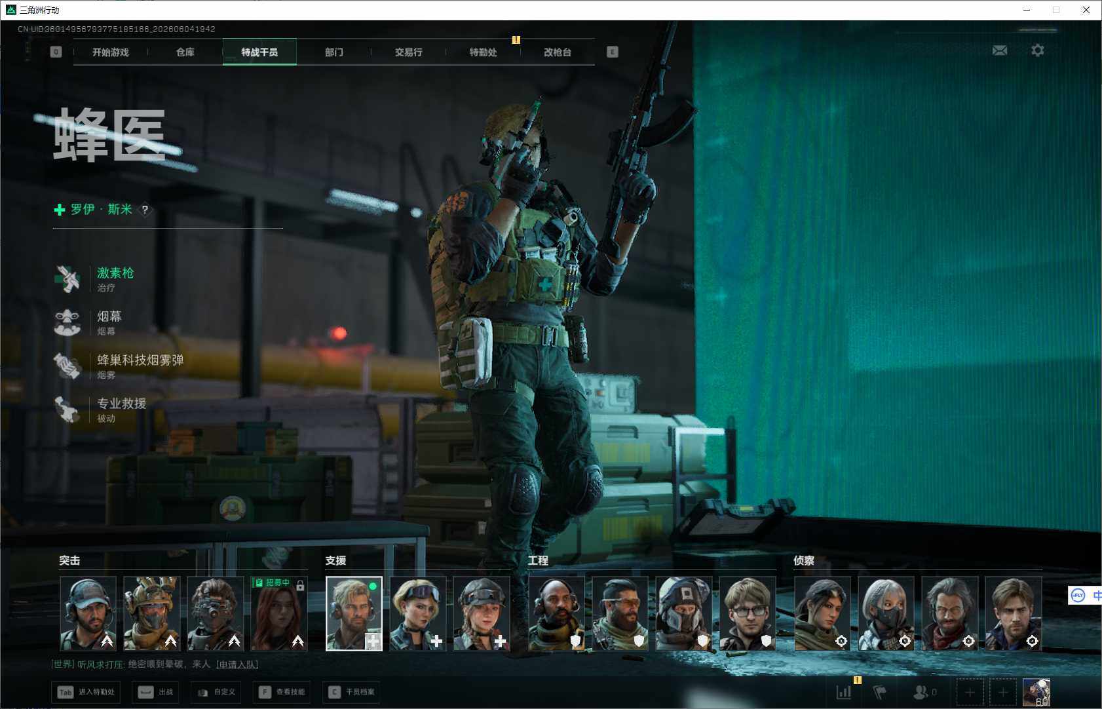Click the 烟幕 skill icon
The width and height of the screenshot is (1102, 709).
[67, 322]
